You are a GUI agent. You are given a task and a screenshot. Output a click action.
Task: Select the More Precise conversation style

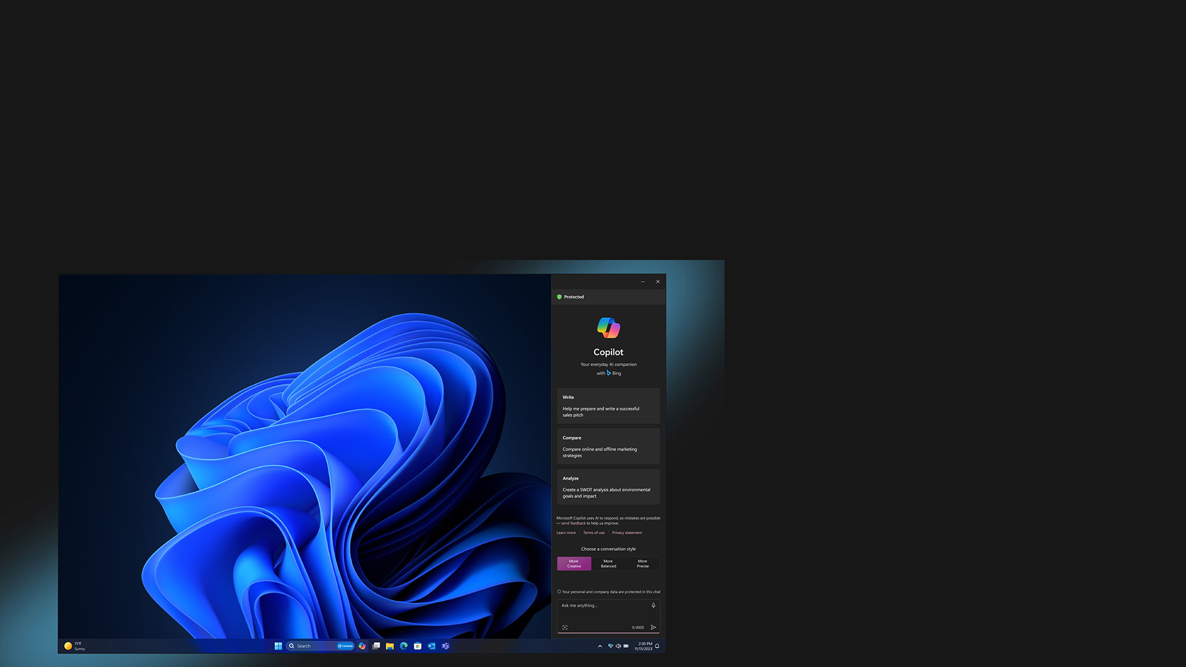tap(642, 563)
